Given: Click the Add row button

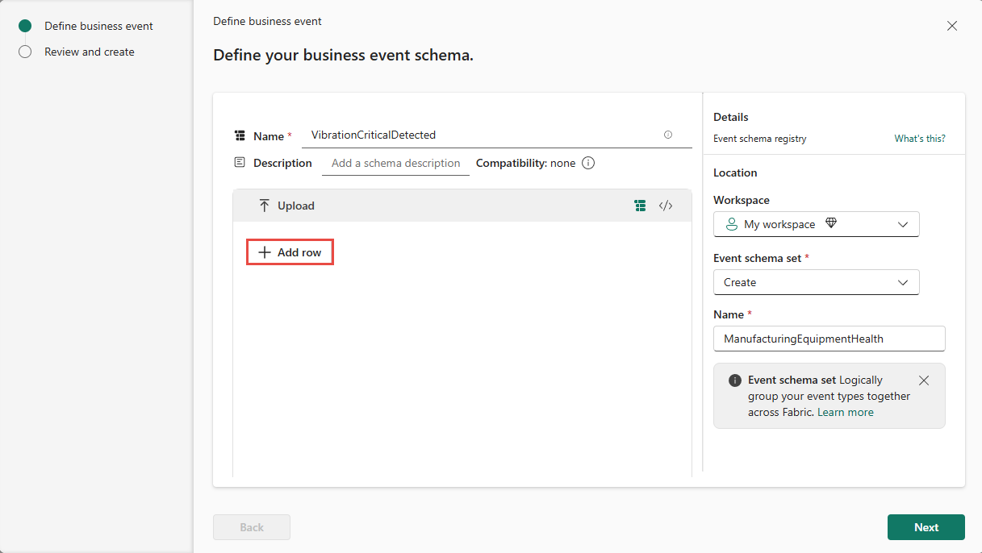Looking at the screenshot, I should [x=290, y=252].
